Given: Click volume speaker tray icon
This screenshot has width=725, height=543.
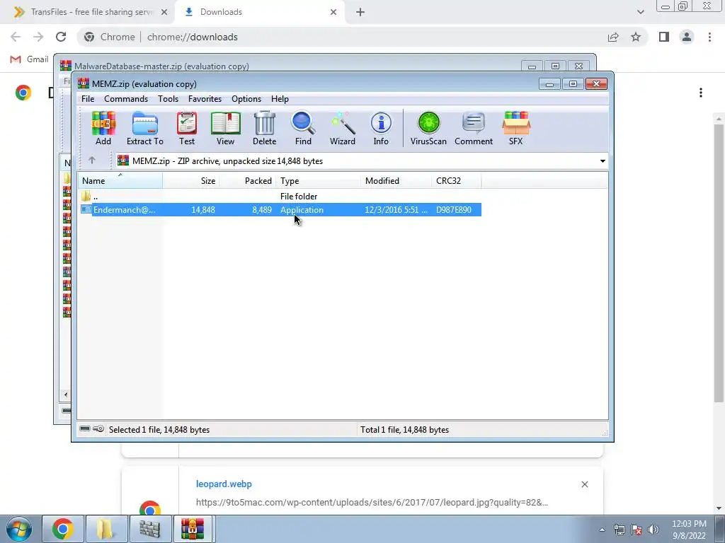Looking at the screenshot, I should click(x=653, y=530).
